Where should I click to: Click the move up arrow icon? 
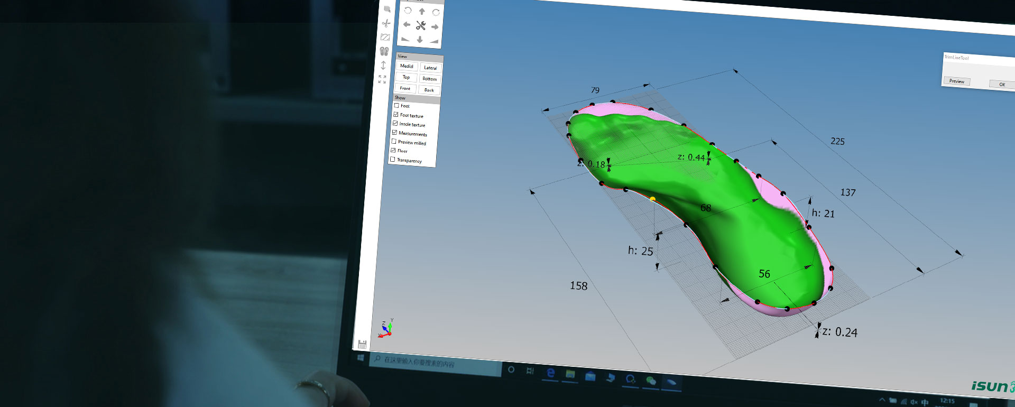pyautogui.click(x=422, y=11)
